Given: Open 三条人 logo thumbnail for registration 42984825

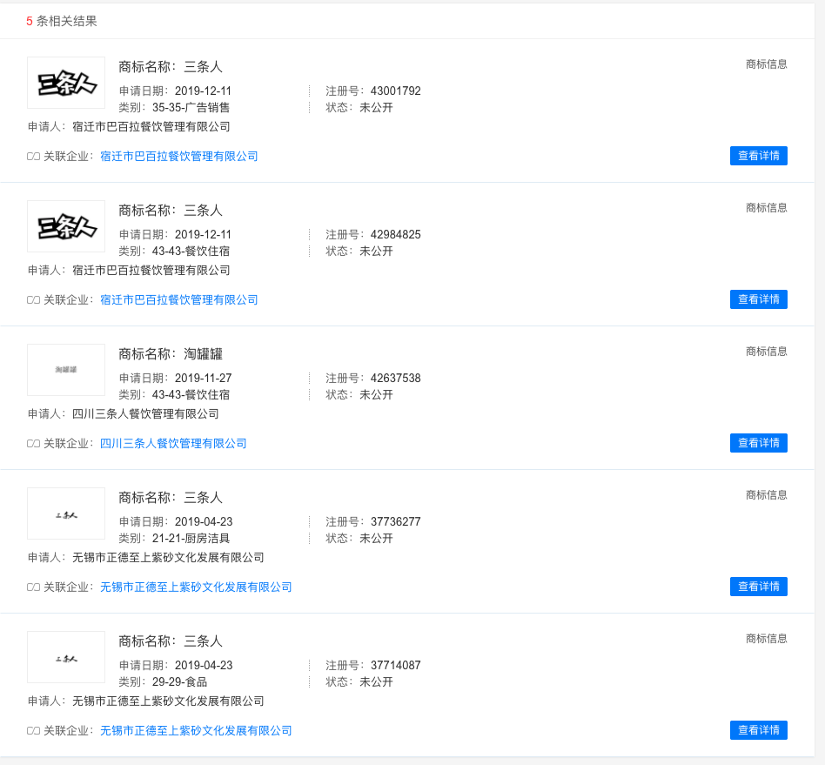Looking at the screenshot, I should [66, 226].
